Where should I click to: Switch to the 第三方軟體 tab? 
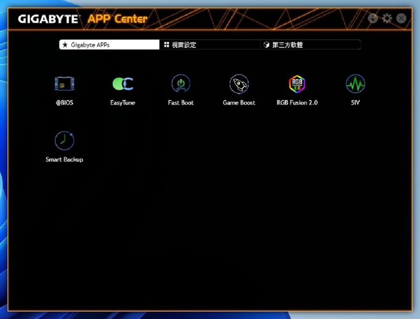[310, 44]
